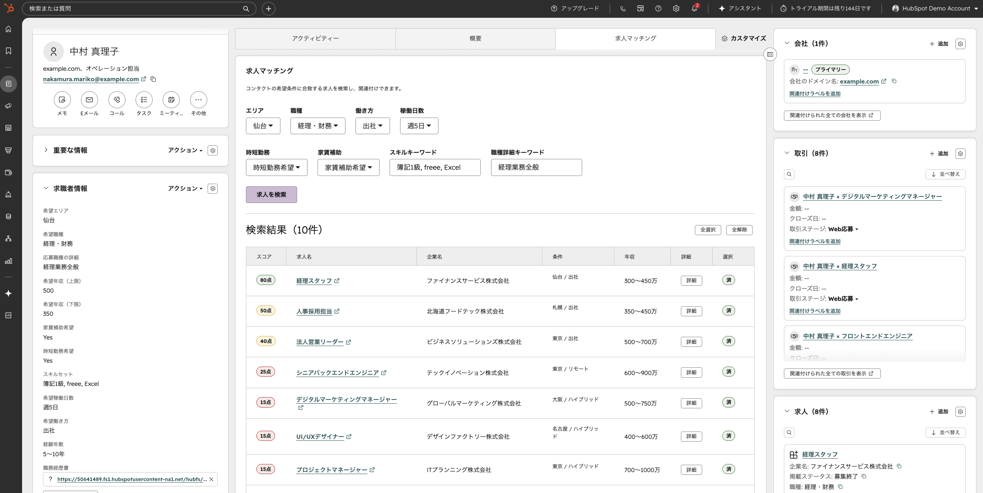This screenshot has width=983, height=493.
Task: Open the アクション menu in 求職者情報
Action: (185, 189)
